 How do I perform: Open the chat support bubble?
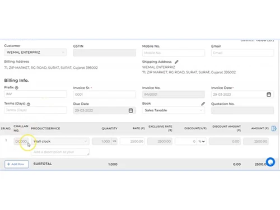(270, 162)
